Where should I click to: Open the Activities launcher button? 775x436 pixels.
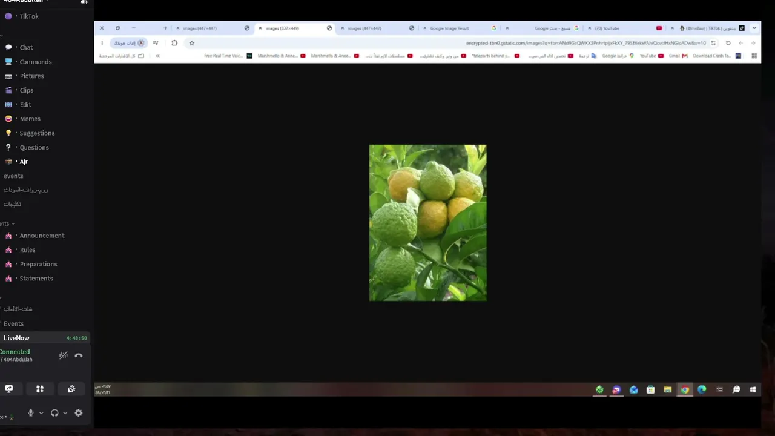pos(40,389)
